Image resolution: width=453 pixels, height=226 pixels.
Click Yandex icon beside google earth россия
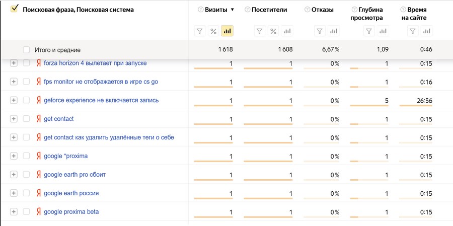pyautogui.click(x=38, y=193)
